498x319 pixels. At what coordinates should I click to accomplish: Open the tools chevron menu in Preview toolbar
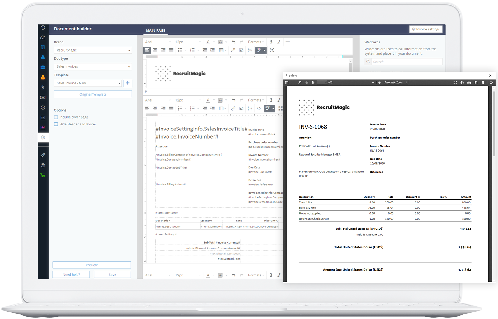point(491,83)
